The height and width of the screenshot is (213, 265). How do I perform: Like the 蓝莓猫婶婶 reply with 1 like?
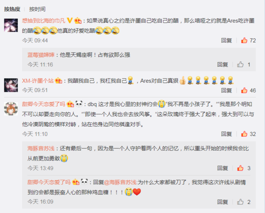(240, 64)
